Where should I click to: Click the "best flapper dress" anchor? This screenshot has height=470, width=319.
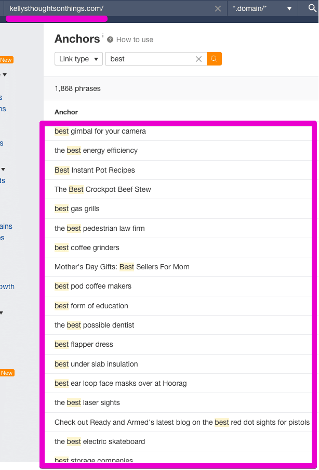tap(84, 344)
